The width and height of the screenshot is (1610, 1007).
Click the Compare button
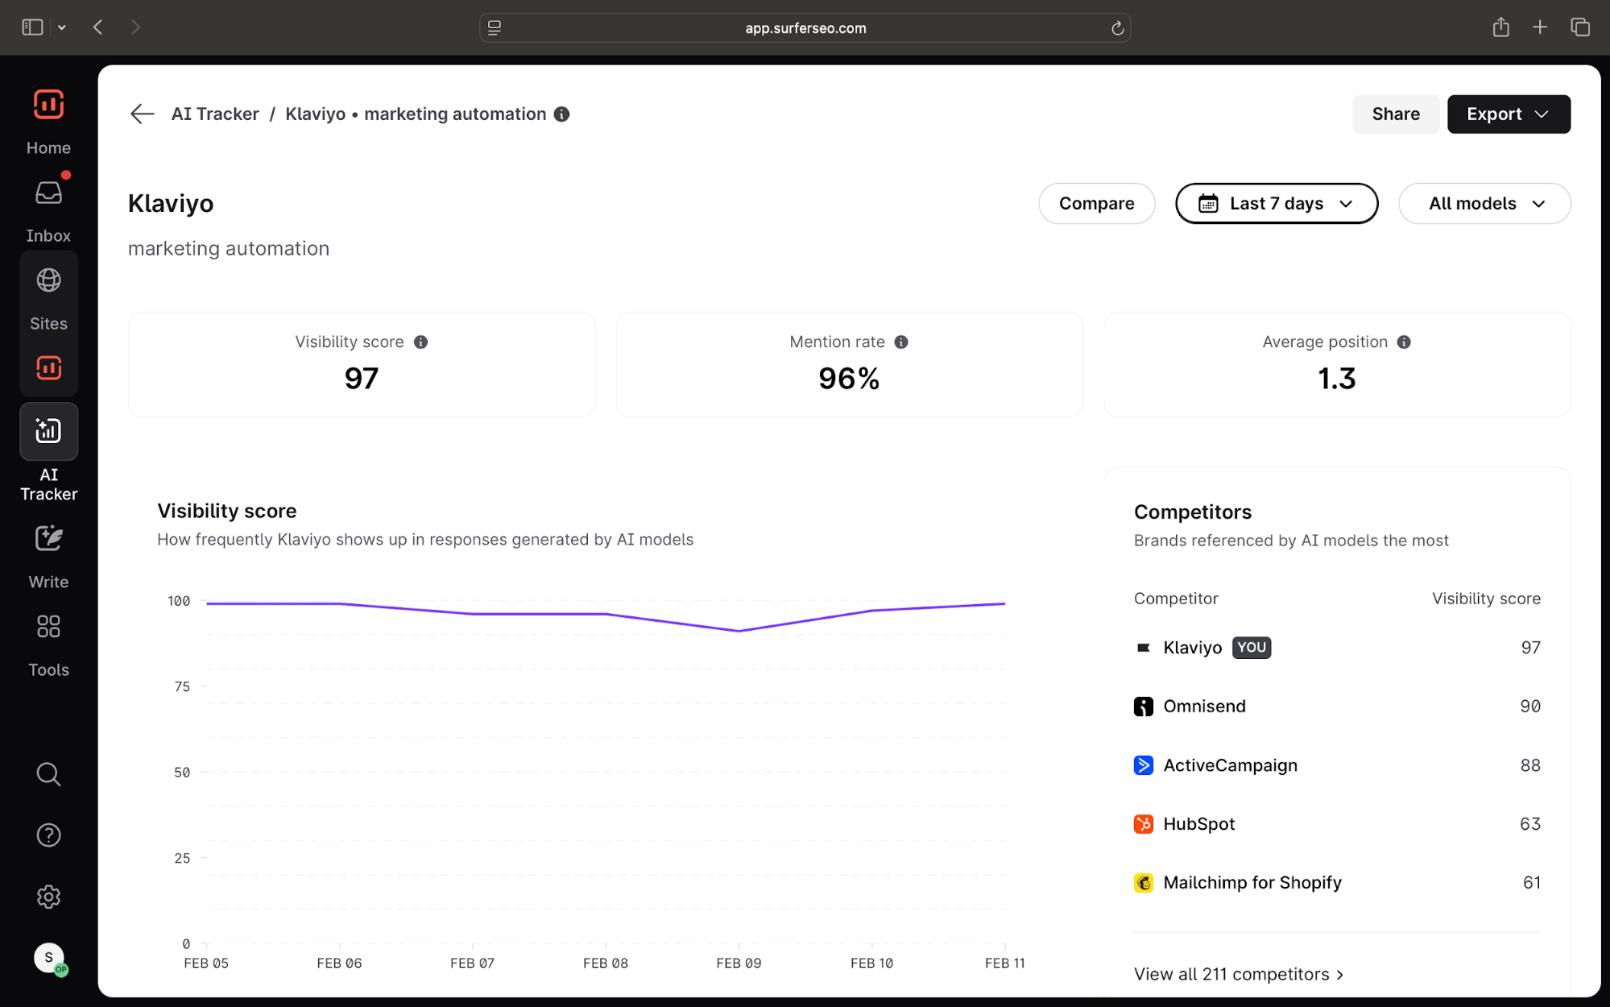pos(1096,204)
